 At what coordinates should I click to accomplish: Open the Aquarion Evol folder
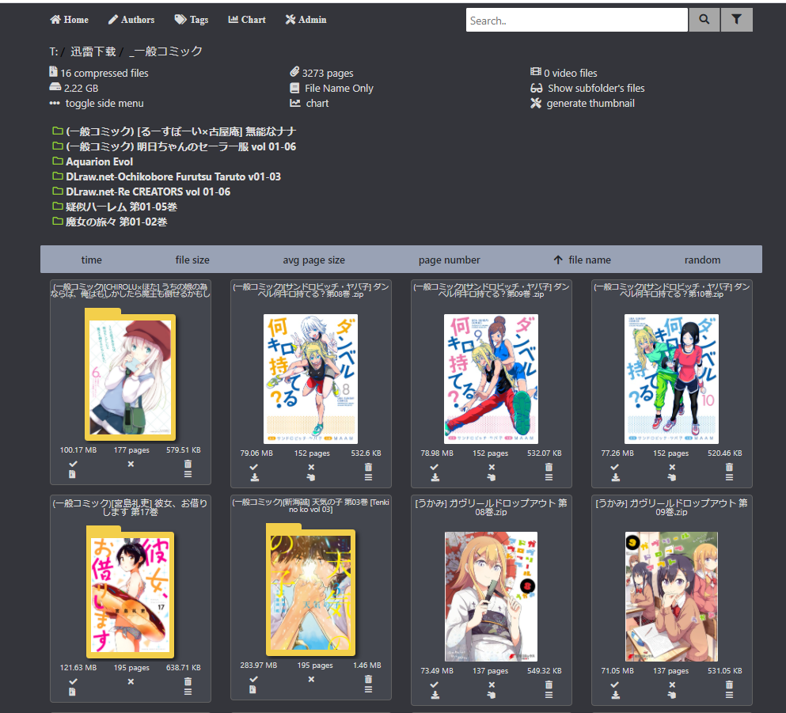coord(93,161)
